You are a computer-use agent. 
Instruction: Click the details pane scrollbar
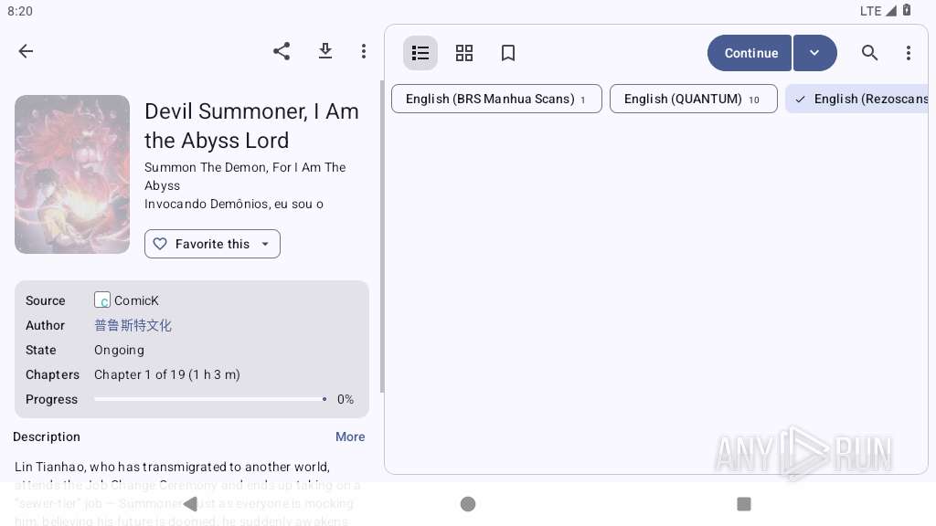pyautogui.click(x=382, y=237)
